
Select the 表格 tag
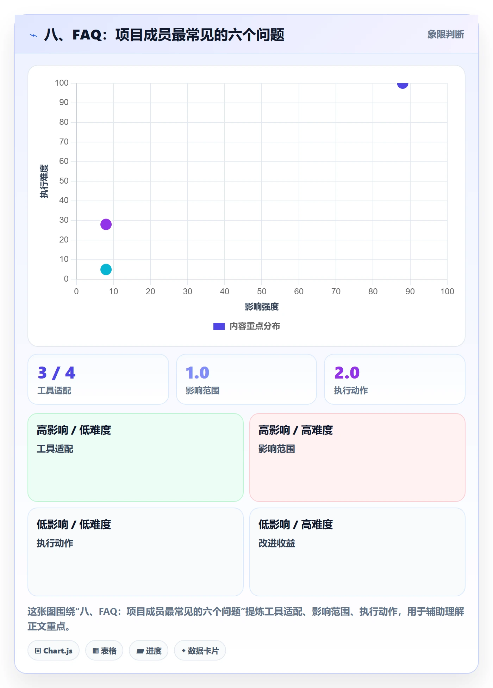[104, 651]
